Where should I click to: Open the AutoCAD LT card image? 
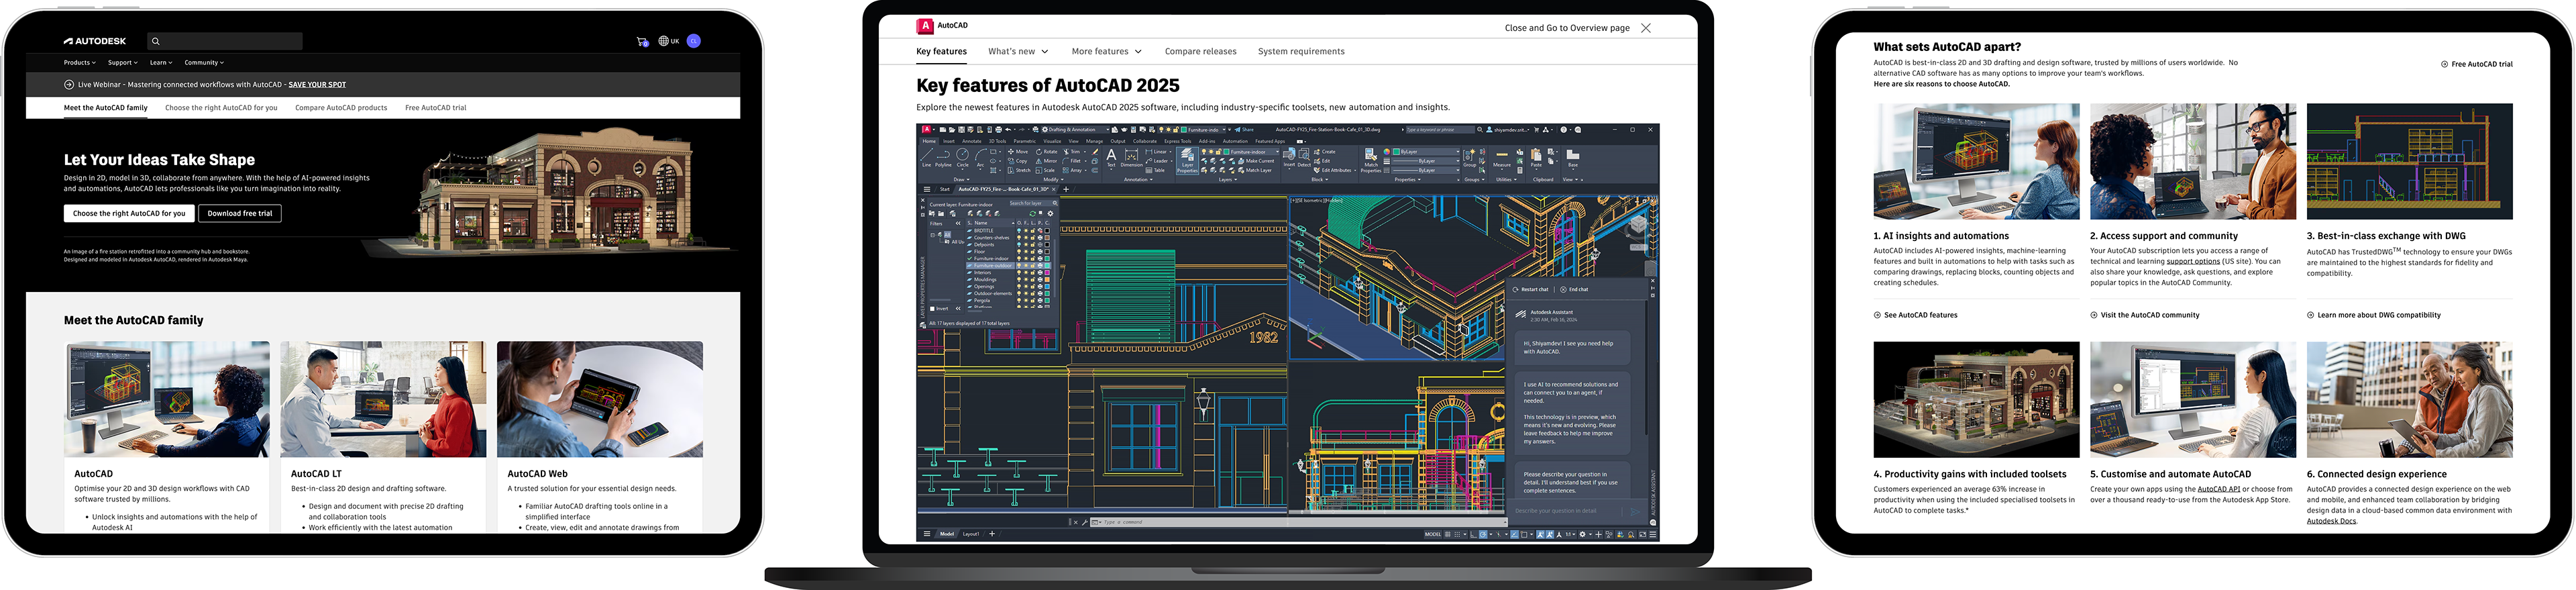pos(383,399)
